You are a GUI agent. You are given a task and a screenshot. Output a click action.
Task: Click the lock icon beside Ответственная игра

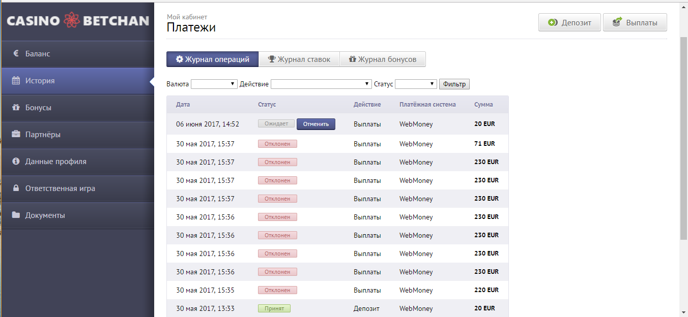16,188
